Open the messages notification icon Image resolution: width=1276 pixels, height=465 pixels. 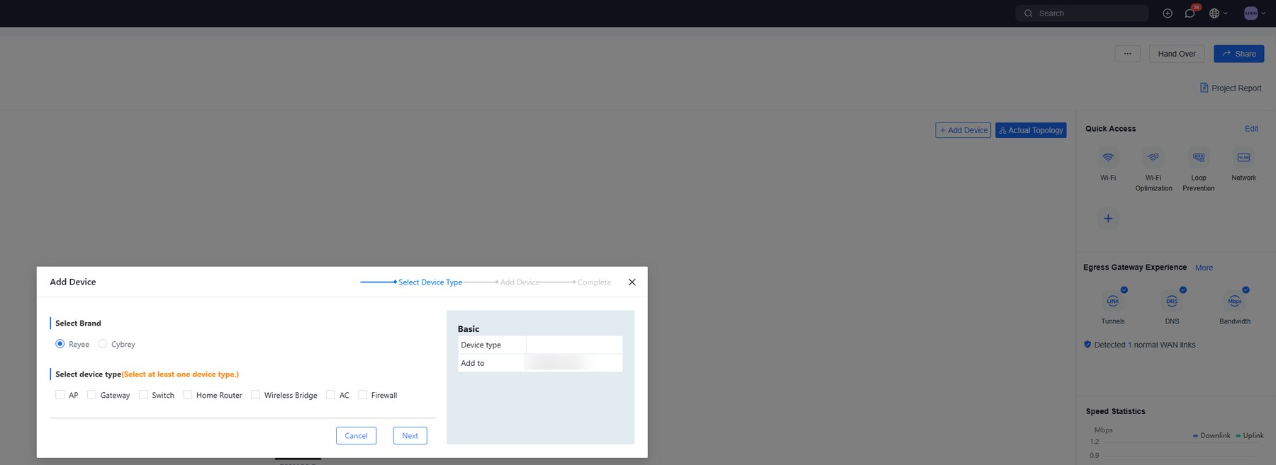(x=1190, y=13)
